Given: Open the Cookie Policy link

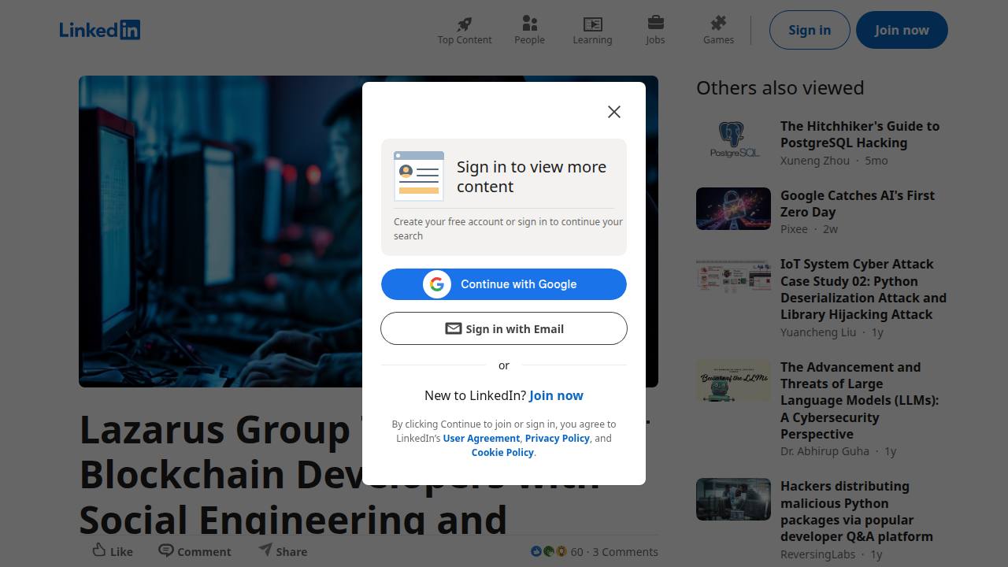Looking at the screenshot, I should point(502,452).
